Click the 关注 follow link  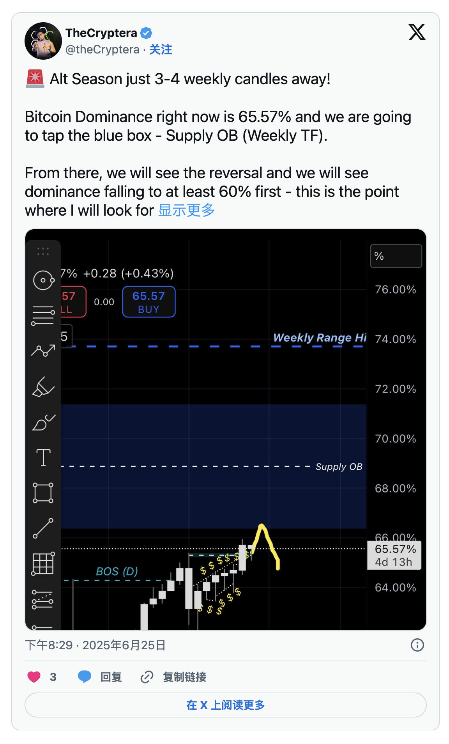pyautogui.click(x=161, y=50)
